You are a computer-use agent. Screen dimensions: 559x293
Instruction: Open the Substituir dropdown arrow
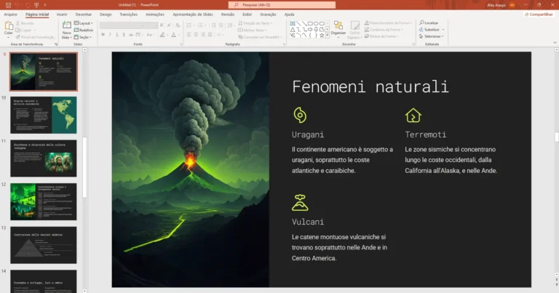tap(443, 30)
